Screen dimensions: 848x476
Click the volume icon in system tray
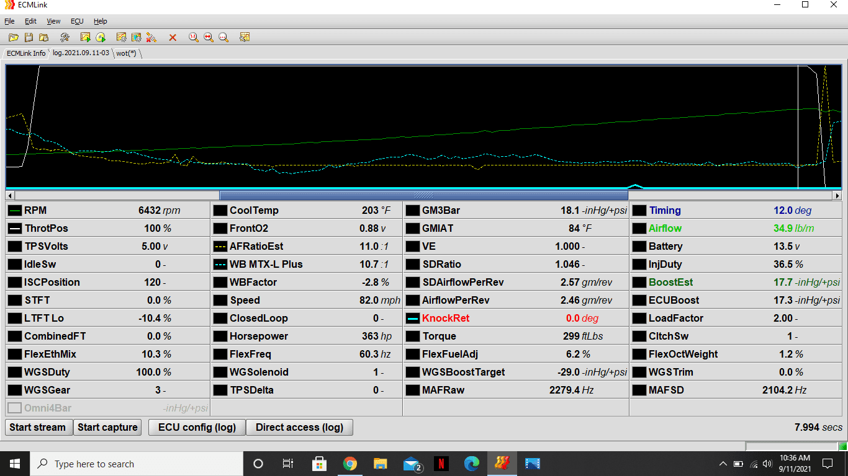[x=767, y=464]
